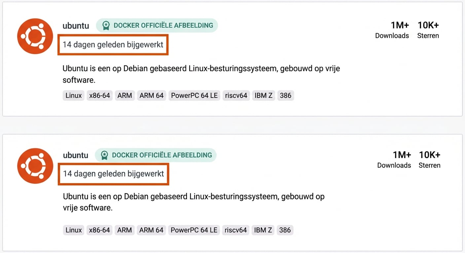465x253 pixels.
Task: Open the ubuntu repository from the second result
Action: [75, 155]
